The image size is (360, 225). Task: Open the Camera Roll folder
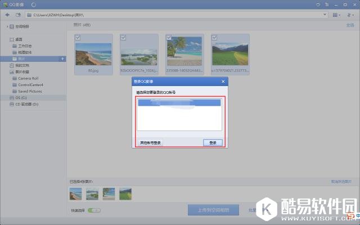coord(28,78)
